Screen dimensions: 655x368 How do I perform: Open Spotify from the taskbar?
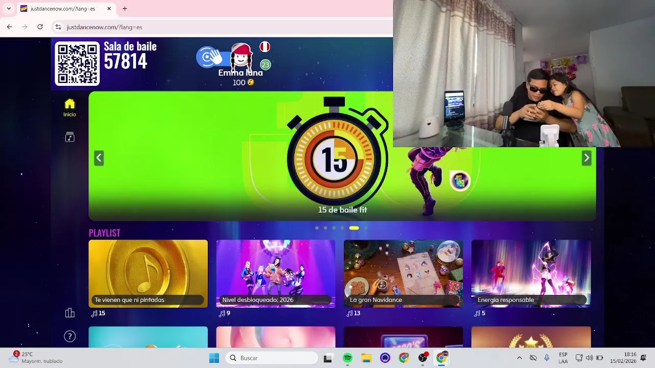click(x=347, y=358)
